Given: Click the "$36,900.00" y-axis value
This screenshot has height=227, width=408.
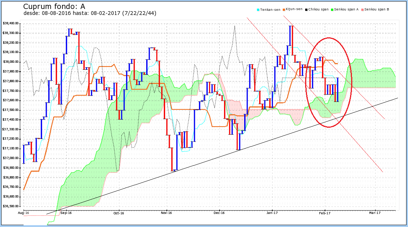Looking at the screenshot, I should click(11, 168).
